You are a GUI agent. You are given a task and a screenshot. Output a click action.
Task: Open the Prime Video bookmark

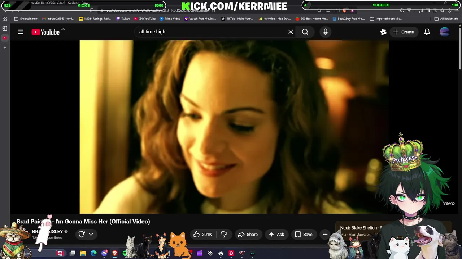click(170, 19)
